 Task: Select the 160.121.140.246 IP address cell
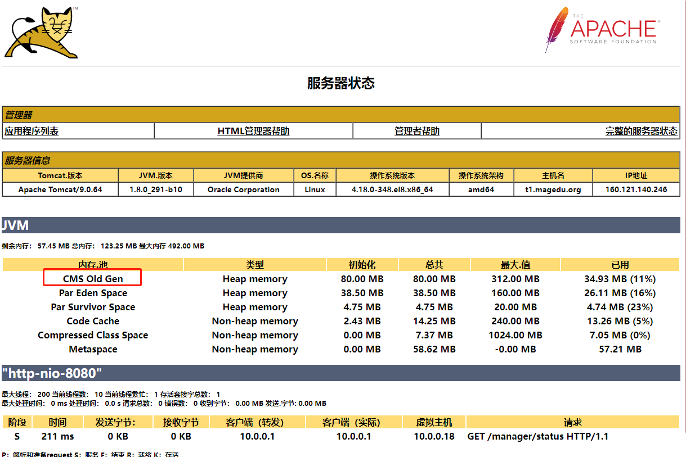636,189
